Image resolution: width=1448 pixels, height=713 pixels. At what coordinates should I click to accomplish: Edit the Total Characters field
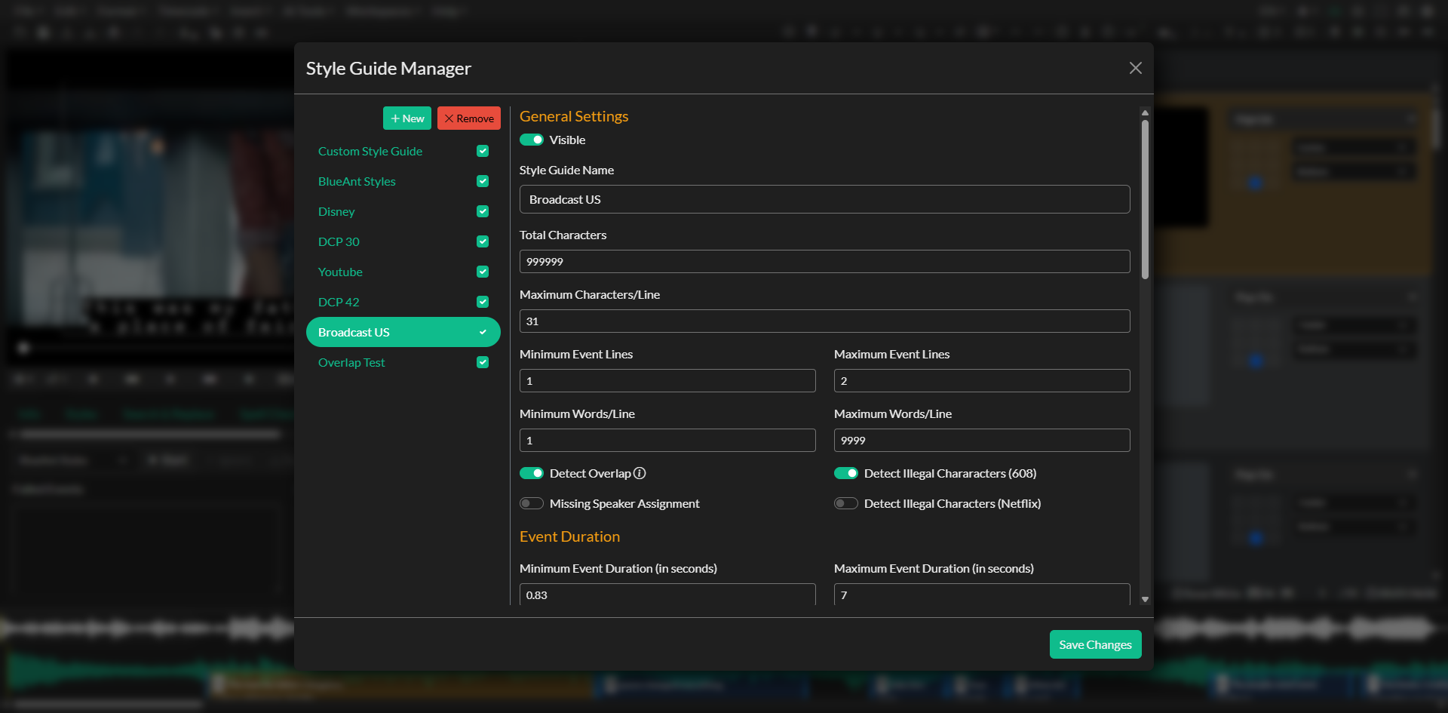(x=824, y=261)
